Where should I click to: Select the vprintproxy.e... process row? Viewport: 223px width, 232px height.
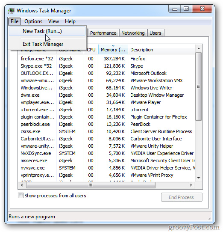(x=107, y=175)
